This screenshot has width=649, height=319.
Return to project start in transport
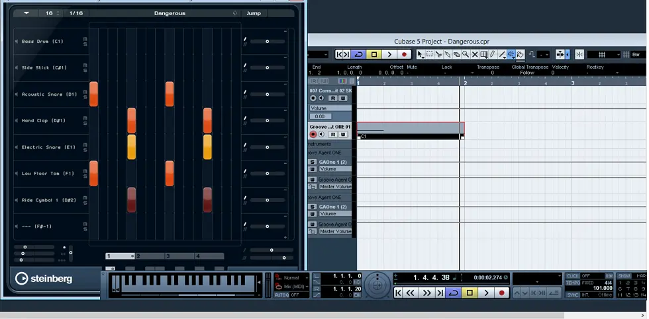[398, 293]
